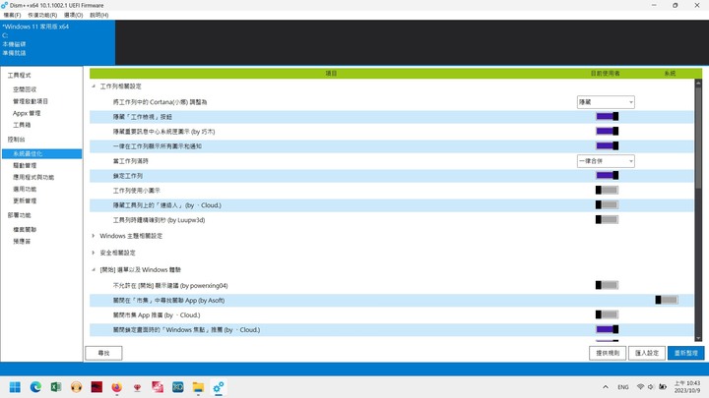The width and height of the screenshot is (709, 398).
Task: Select 檔案關聯 in sidebar
Action: point(25,229)
